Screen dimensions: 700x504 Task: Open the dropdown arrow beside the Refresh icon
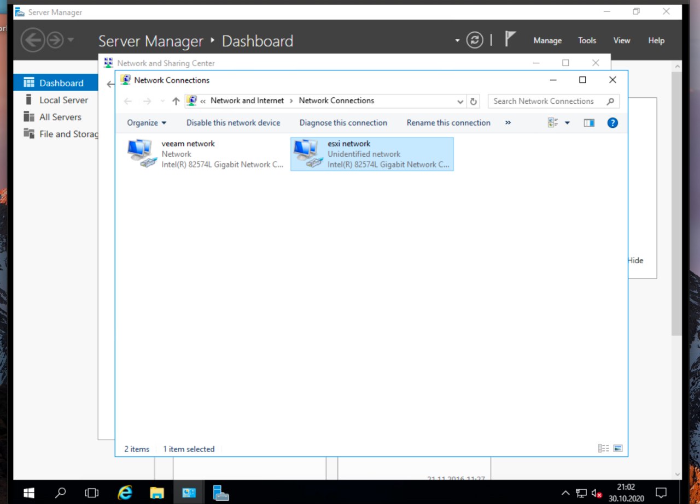tap(458, 40)
